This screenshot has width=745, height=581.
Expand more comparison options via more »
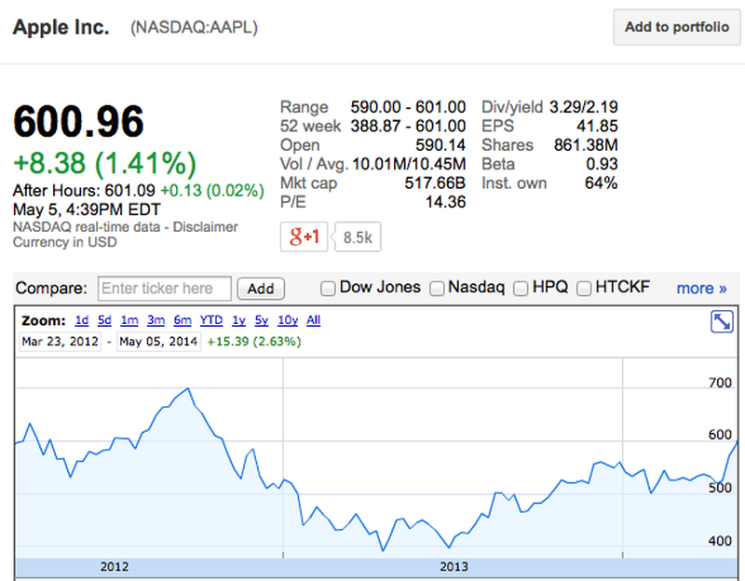pos(701,289)
